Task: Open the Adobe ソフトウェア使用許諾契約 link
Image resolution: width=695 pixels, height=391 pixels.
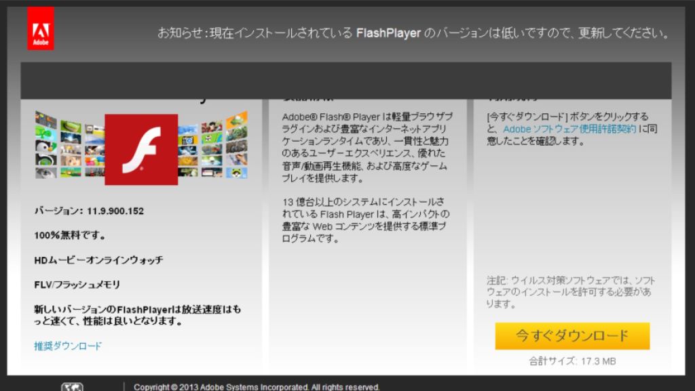Action: 569,129
